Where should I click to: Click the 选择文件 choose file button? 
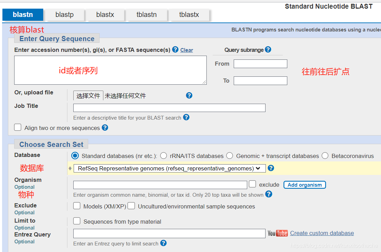click(x=88, y=96)
